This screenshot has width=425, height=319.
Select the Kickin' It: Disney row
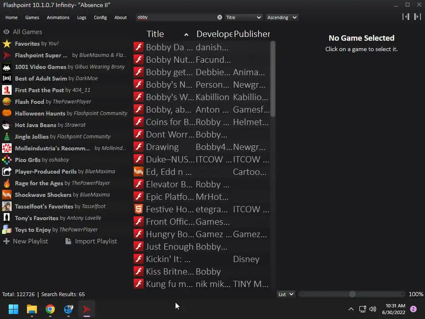coord(202,259)
